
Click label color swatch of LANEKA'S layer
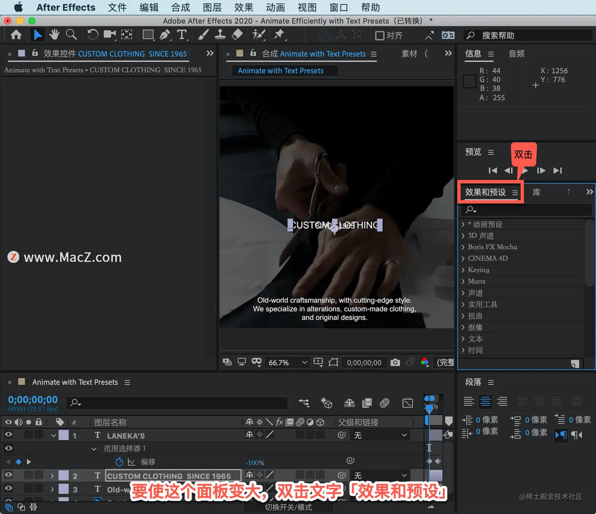(63, 435)
